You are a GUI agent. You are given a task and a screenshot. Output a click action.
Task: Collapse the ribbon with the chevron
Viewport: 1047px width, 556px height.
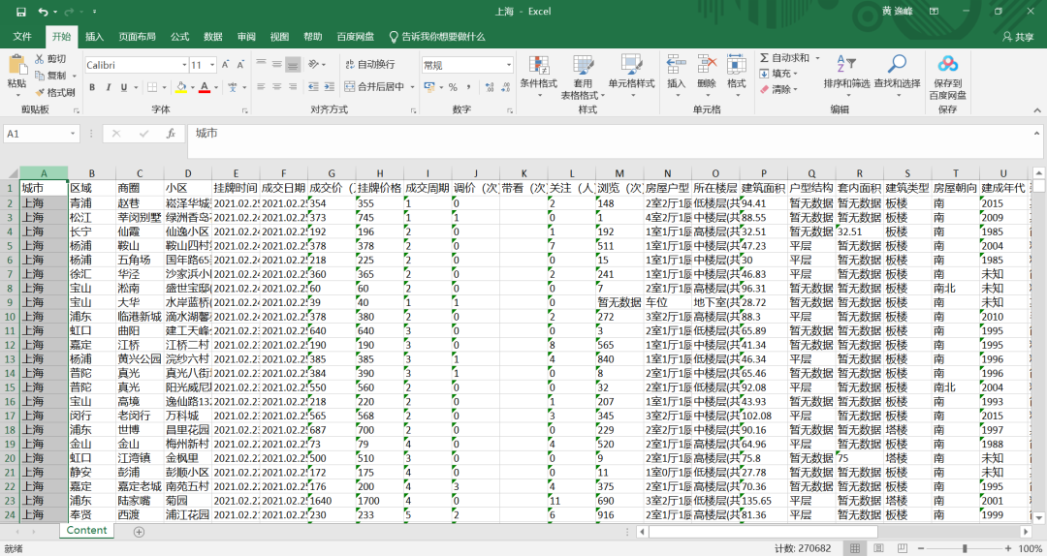1037,110
